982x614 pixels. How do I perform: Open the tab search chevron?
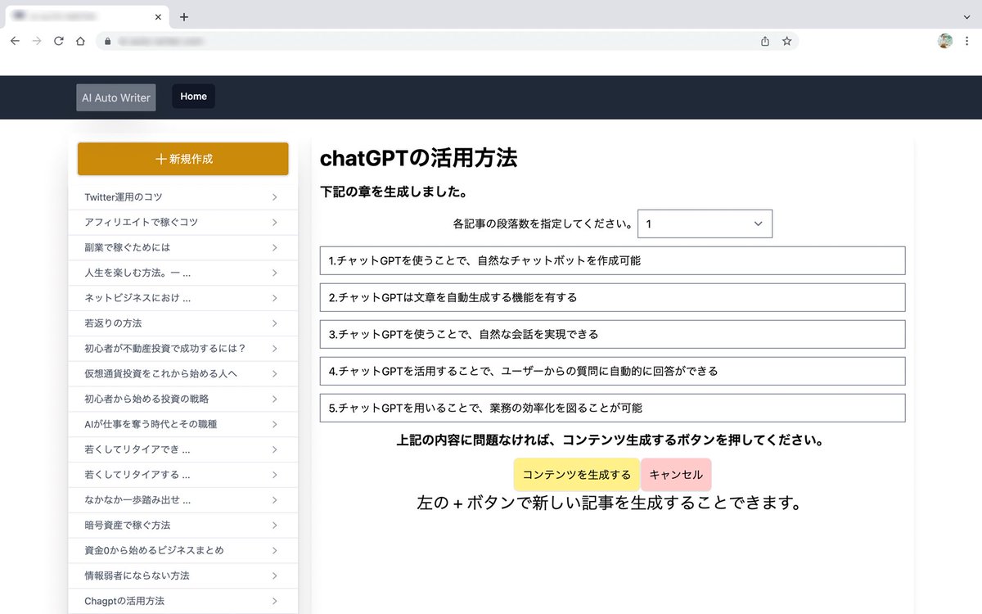(966, 16)
